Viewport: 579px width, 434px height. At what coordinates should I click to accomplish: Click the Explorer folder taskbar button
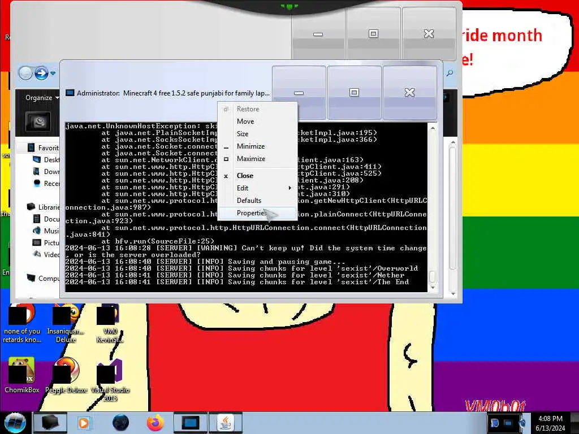click(x=50, y=423)
